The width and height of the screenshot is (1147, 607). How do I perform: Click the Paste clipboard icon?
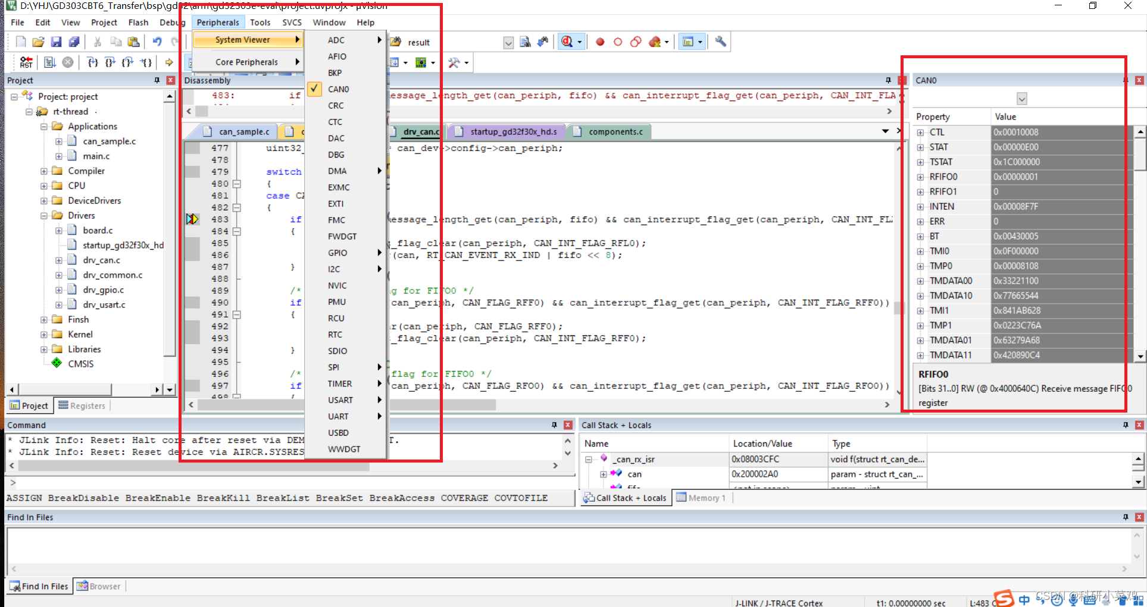tap(133, 42)
